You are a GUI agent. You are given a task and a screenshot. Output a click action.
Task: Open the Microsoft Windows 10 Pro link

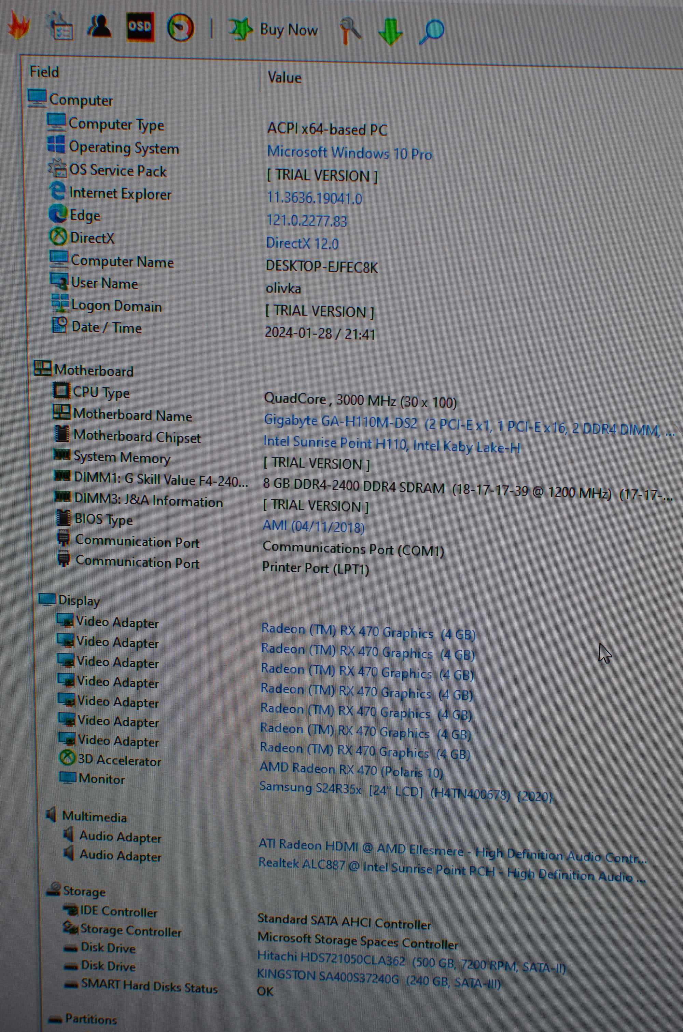349,153
